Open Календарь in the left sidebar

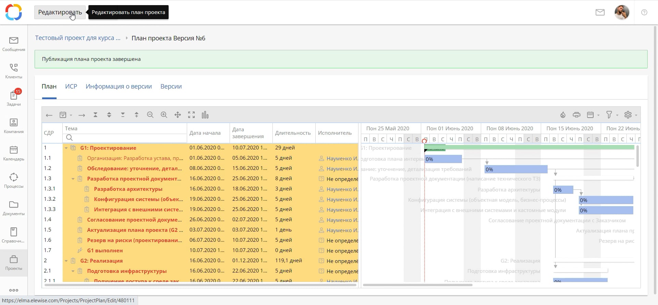[x=14, y=153]
